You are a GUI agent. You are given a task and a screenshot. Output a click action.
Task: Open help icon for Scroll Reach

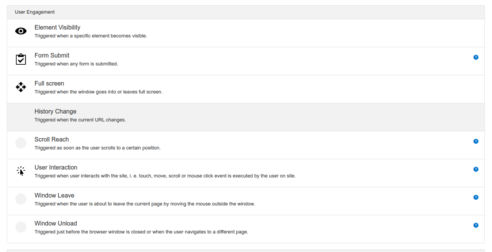(x=476, y=142)
